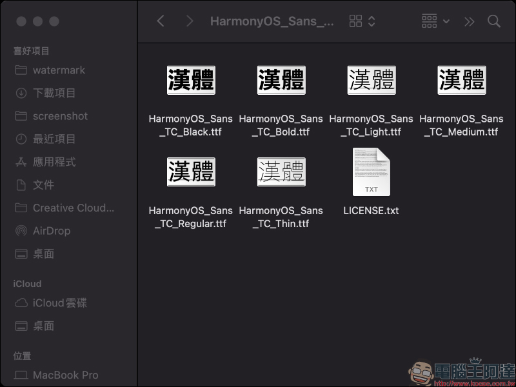516x387 pixels.
Task: Select the HarmonyOS_Sans_TC_Black.ttf font preview
Action: pyautogui.click(x=191, y=80)
